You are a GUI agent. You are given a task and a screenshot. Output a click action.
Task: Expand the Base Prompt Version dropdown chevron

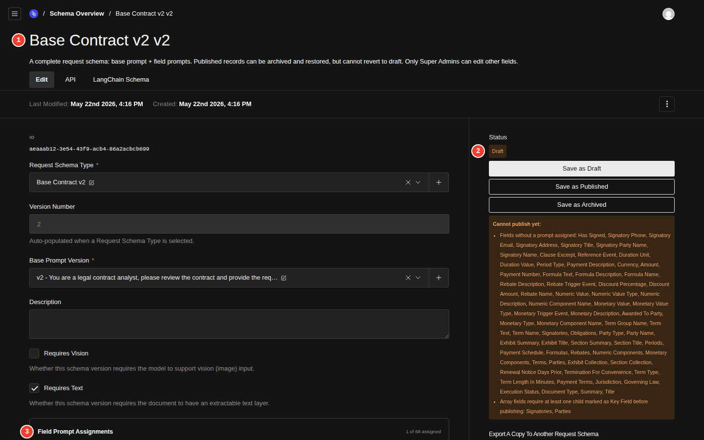coord(418,278)
